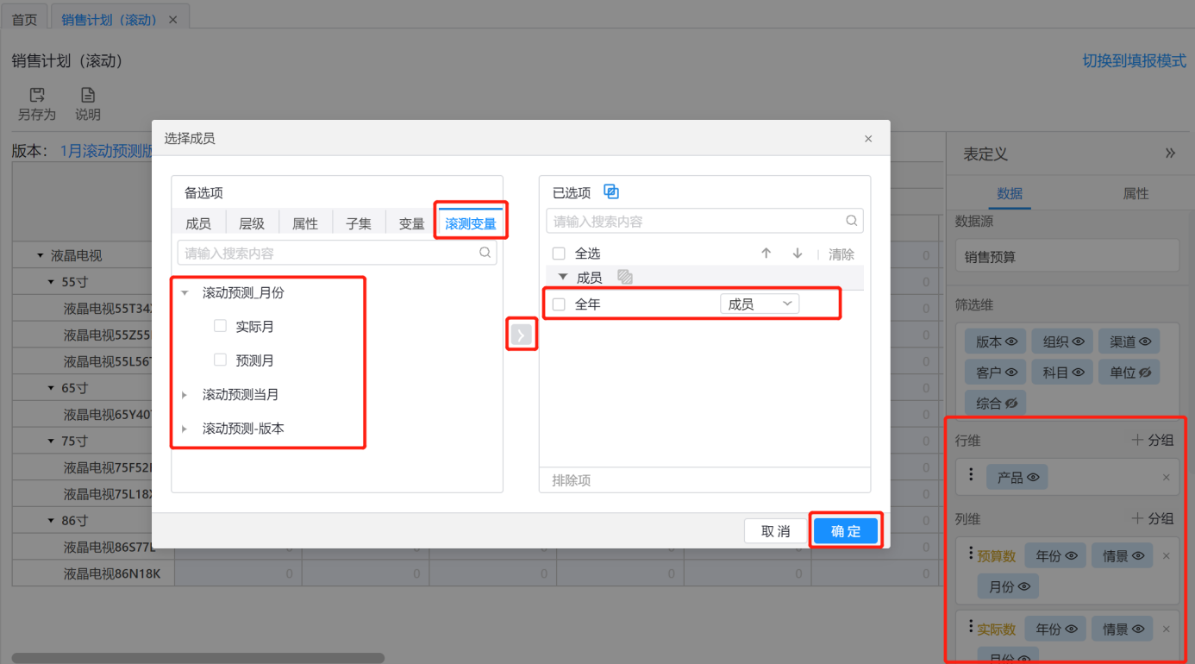Tick the 全选 checkbox

click(559, 254)
